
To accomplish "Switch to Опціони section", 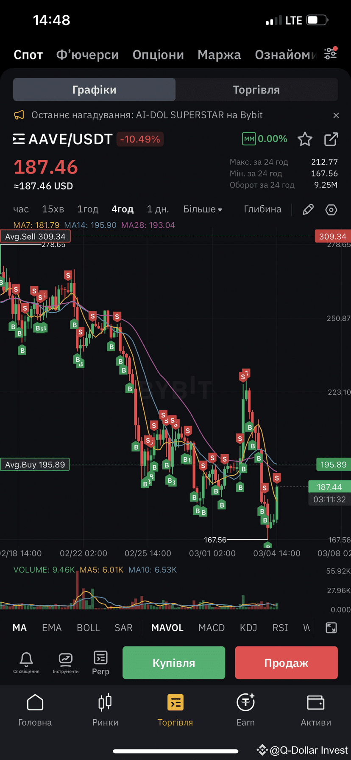I will (158, 55).
